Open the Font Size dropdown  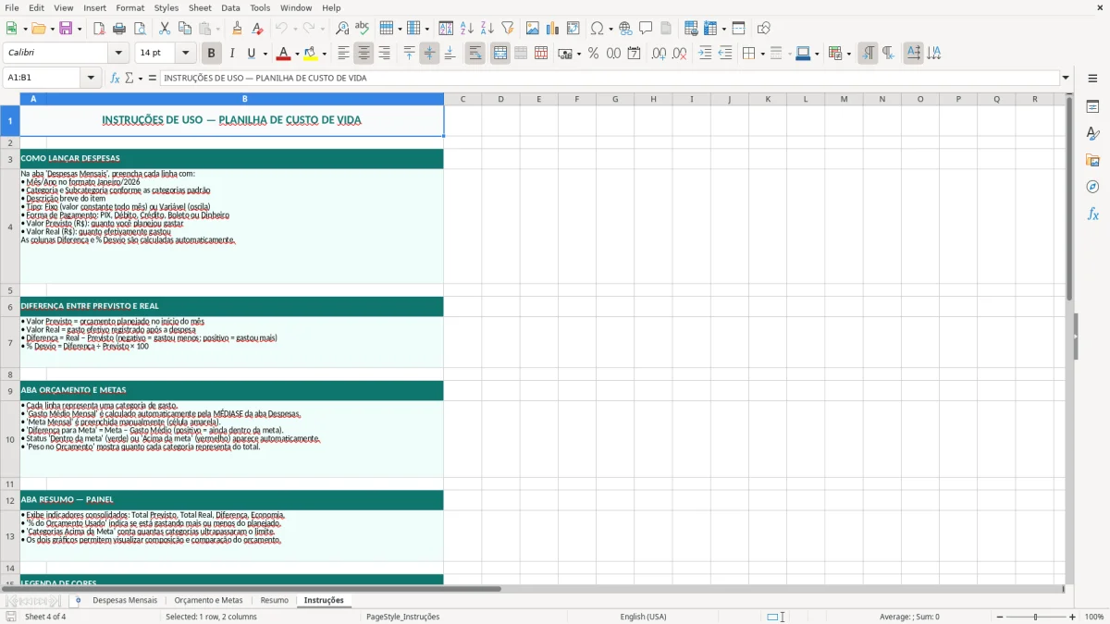click(x=185, y=54)
